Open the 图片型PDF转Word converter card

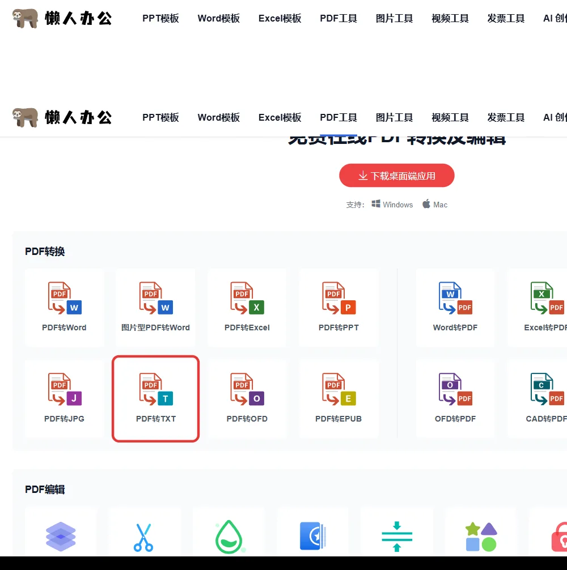click(x=156, y=307)
